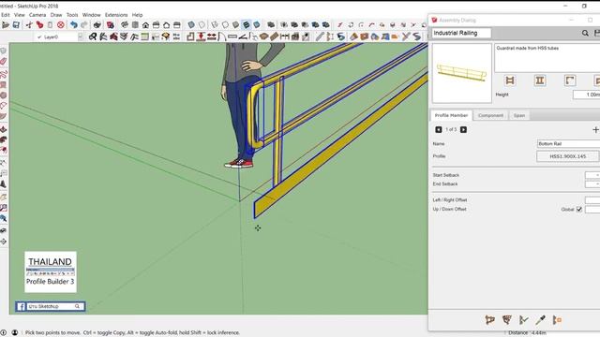Click the user profile icon in status bar
600x337 pixels.
tap(15, 333)
